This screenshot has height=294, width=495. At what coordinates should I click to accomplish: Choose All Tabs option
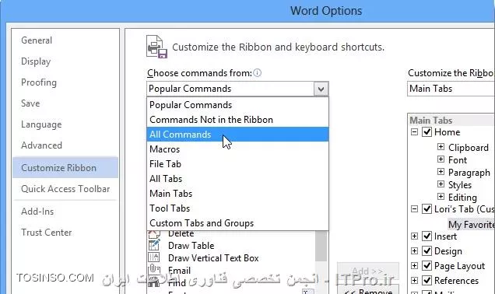[237, 179]
